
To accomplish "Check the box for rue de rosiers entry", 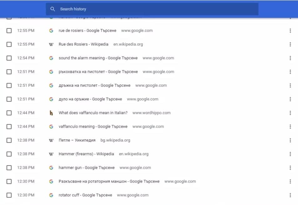I will click(x=9, y=31).
